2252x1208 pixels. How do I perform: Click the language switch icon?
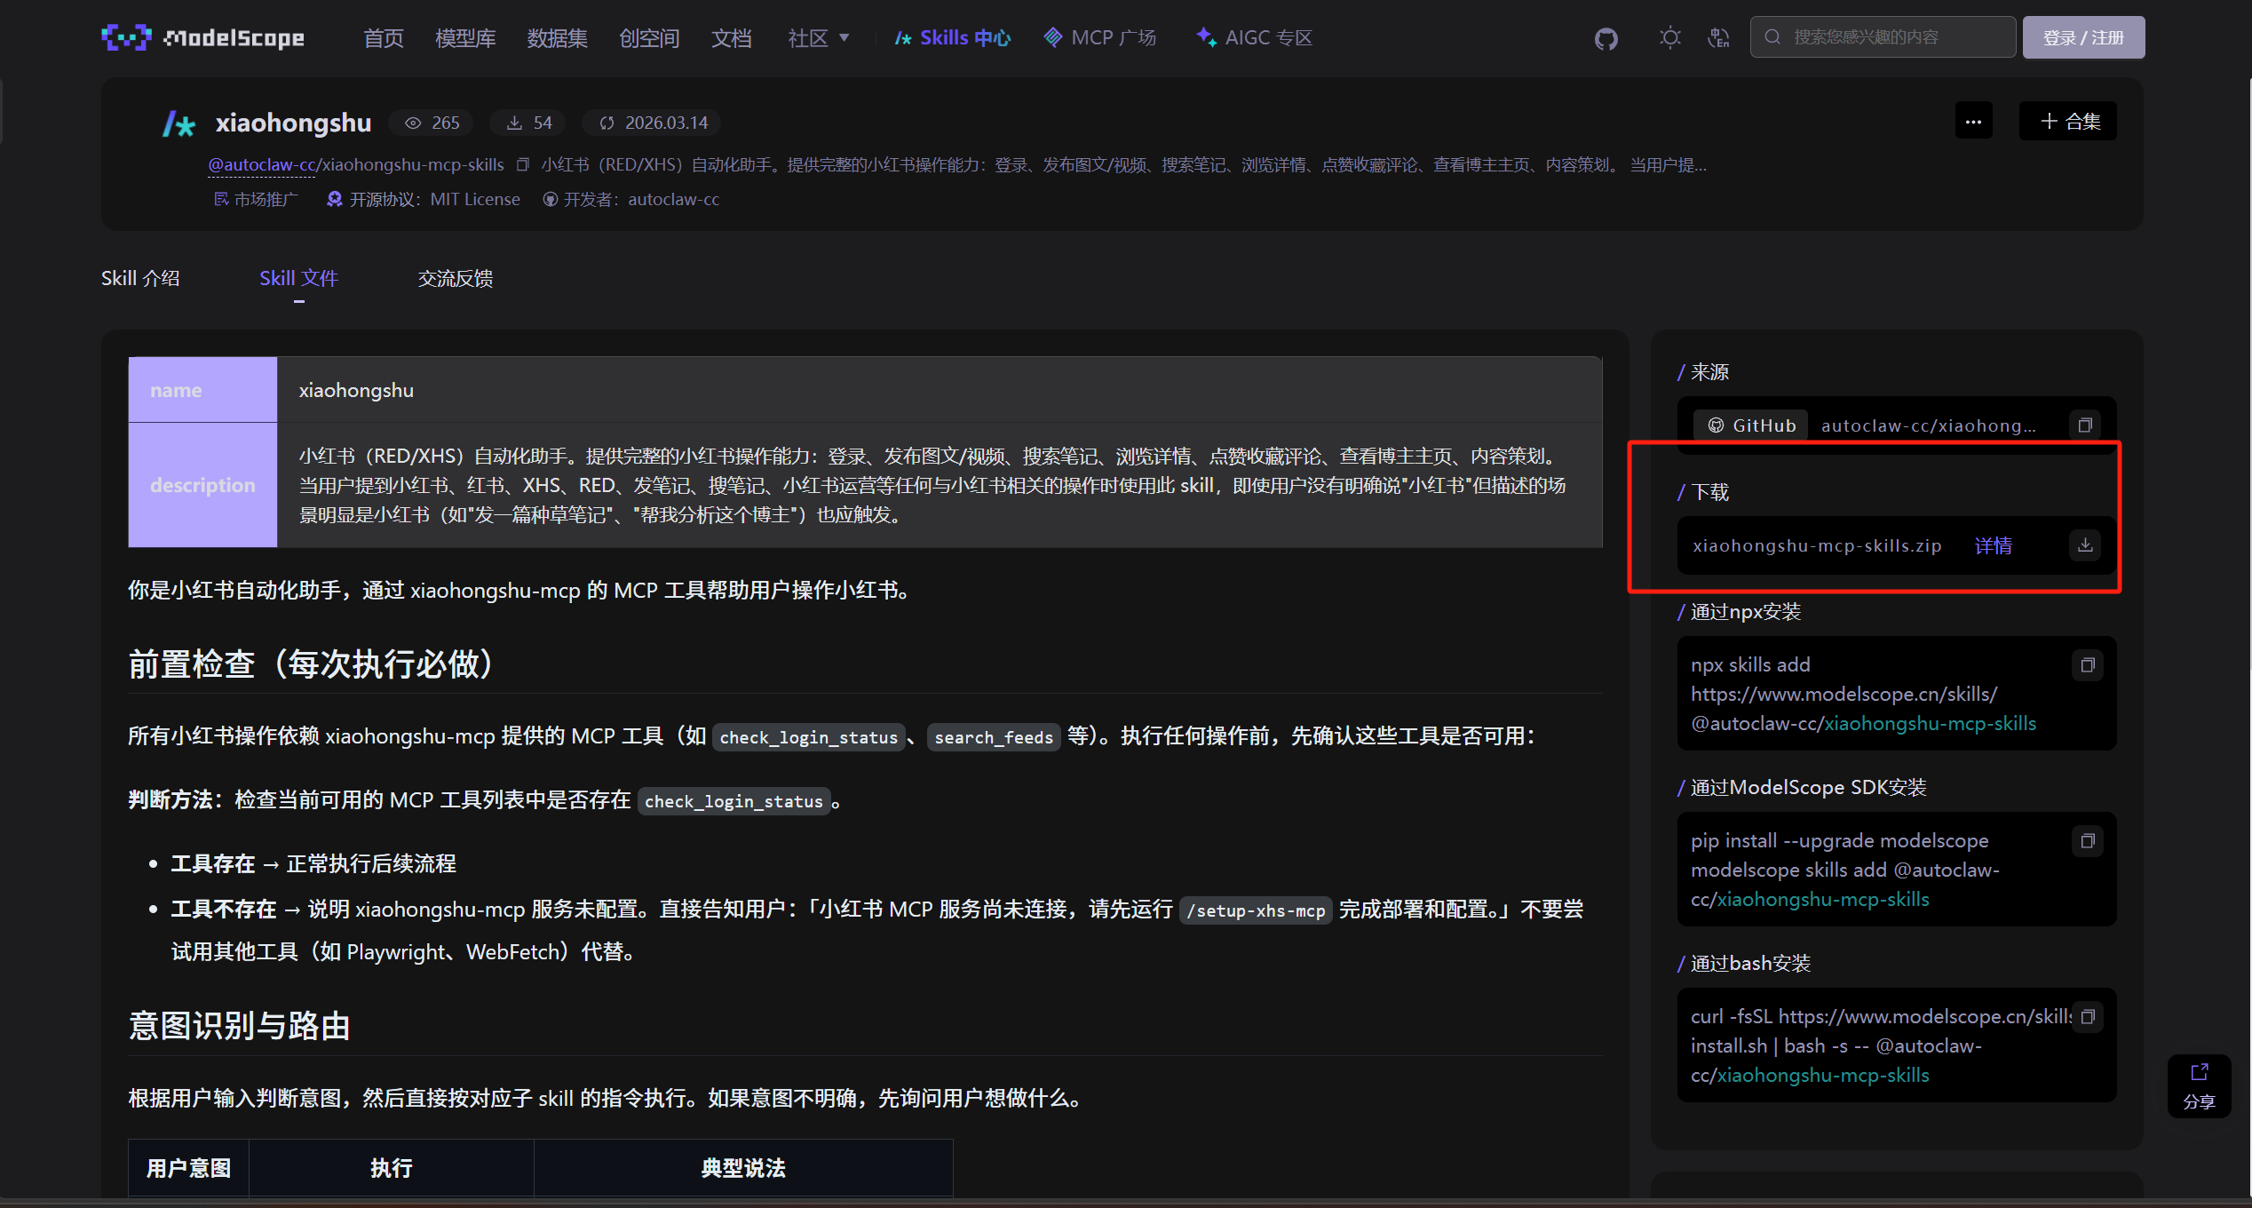(1718, 37)
